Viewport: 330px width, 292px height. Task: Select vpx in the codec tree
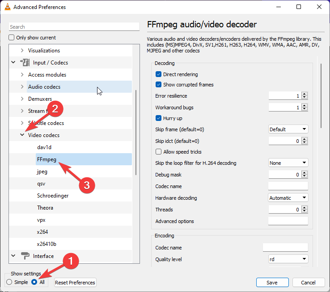pyautogui.click(x=41, y=220)
